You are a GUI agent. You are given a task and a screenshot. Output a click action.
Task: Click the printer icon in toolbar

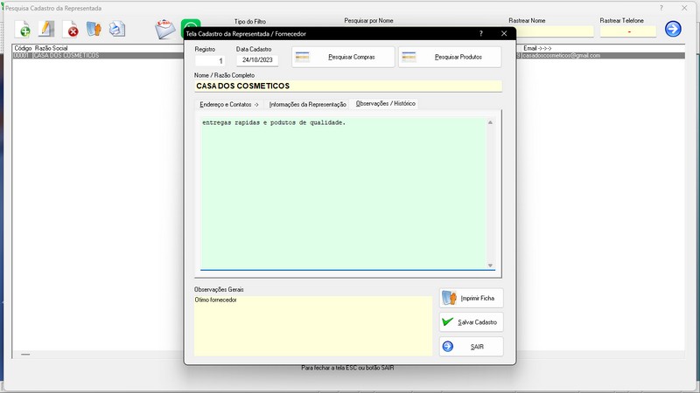[117, 30]
